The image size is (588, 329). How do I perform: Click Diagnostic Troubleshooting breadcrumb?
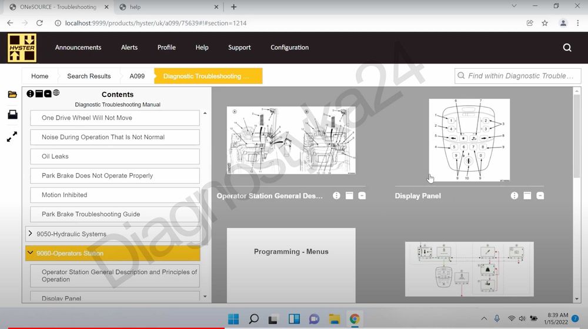[208, 76]
